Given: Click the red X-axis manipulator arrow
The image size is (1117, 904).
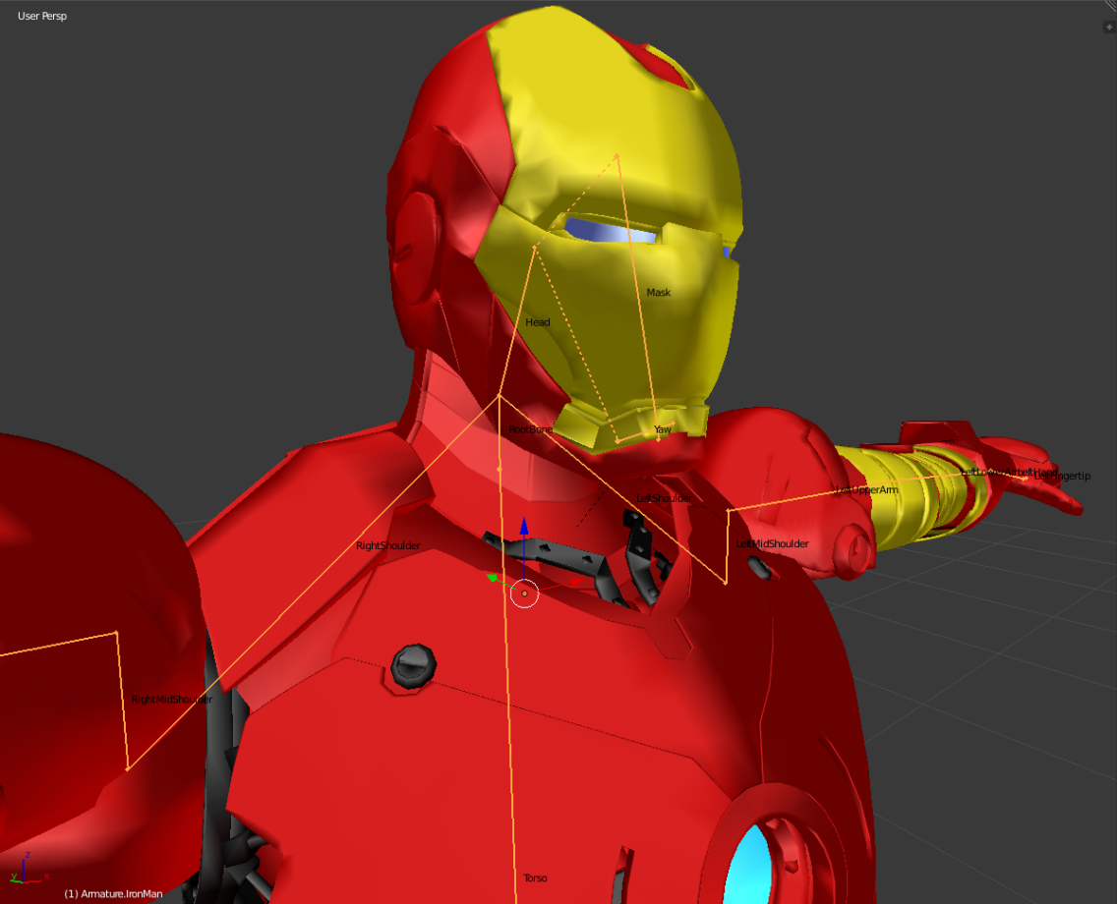Looking at the screenshot, I should pyautogui.click(x=577, y=582).
